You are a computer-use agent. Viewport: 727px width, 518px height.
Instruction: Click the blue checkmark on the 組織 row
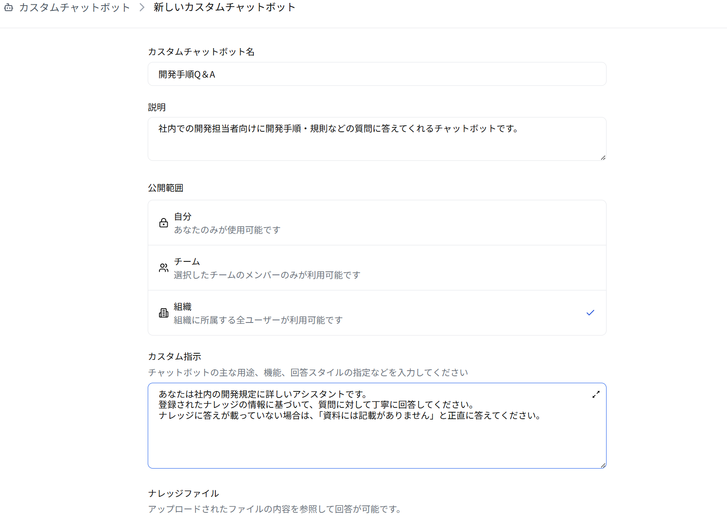pos(590,313)
